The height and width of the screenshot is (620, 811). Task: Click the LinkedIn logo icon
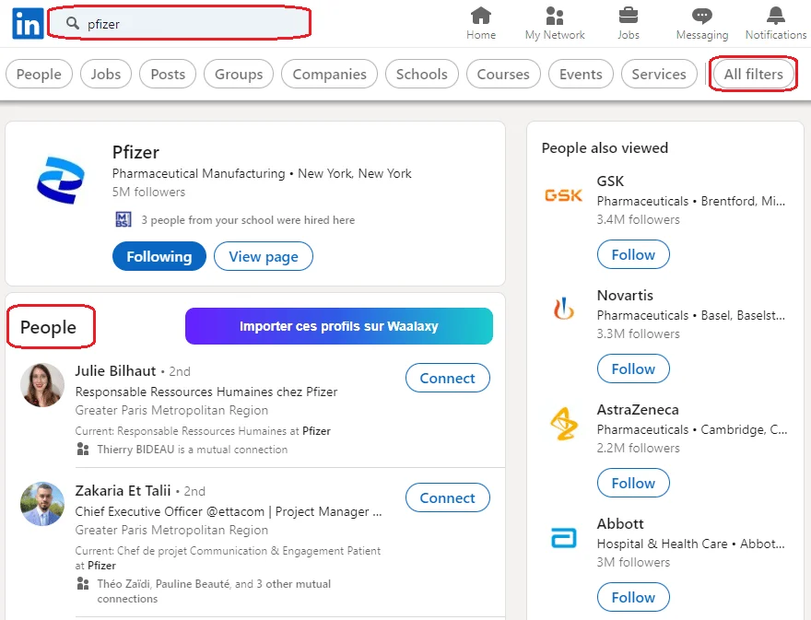coord(28,24)
